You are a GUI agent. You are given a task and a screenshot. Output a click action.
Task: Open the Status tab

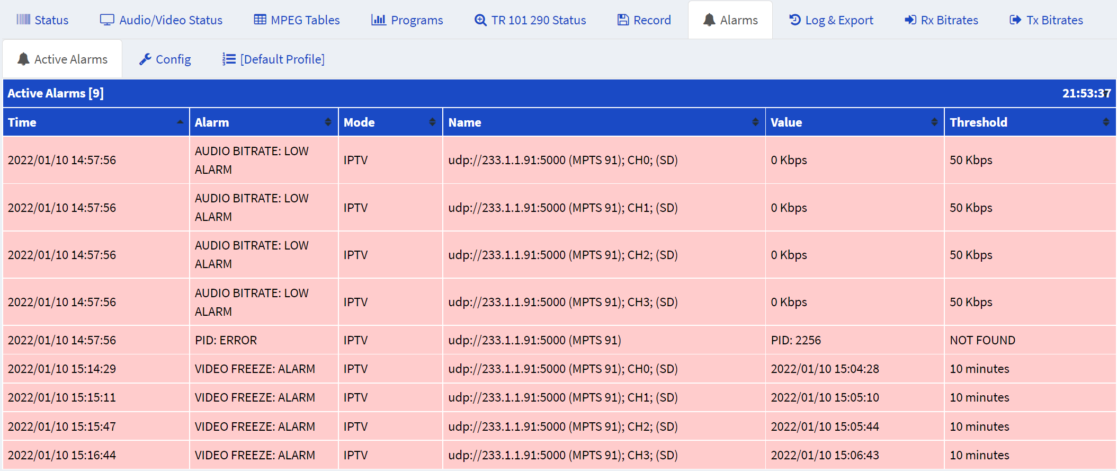(x=42, y=20)
